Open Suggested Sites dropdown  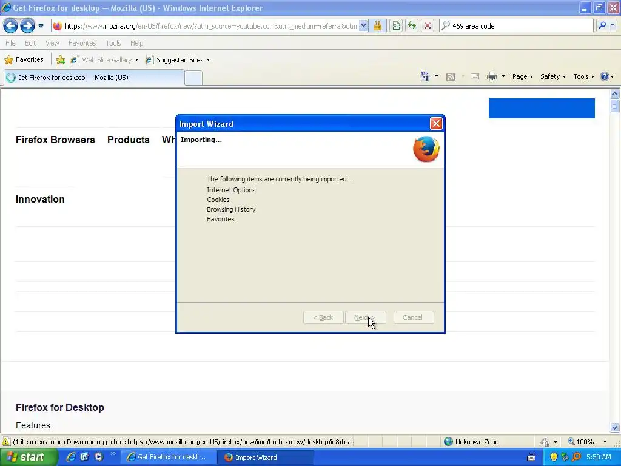pyautogui.click(x=178, y=60)
